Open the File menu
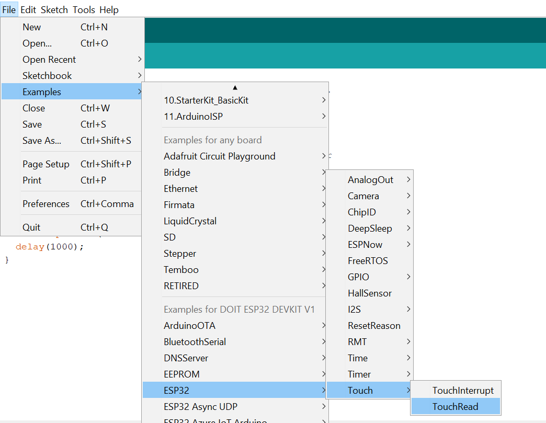Screen dimensions: 546x423 (x=9, y=9)
